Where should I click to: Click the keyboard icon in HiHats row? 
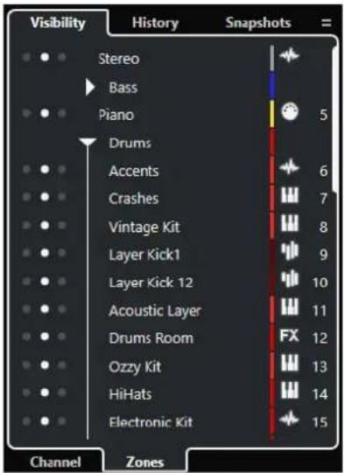click(290, 391)
